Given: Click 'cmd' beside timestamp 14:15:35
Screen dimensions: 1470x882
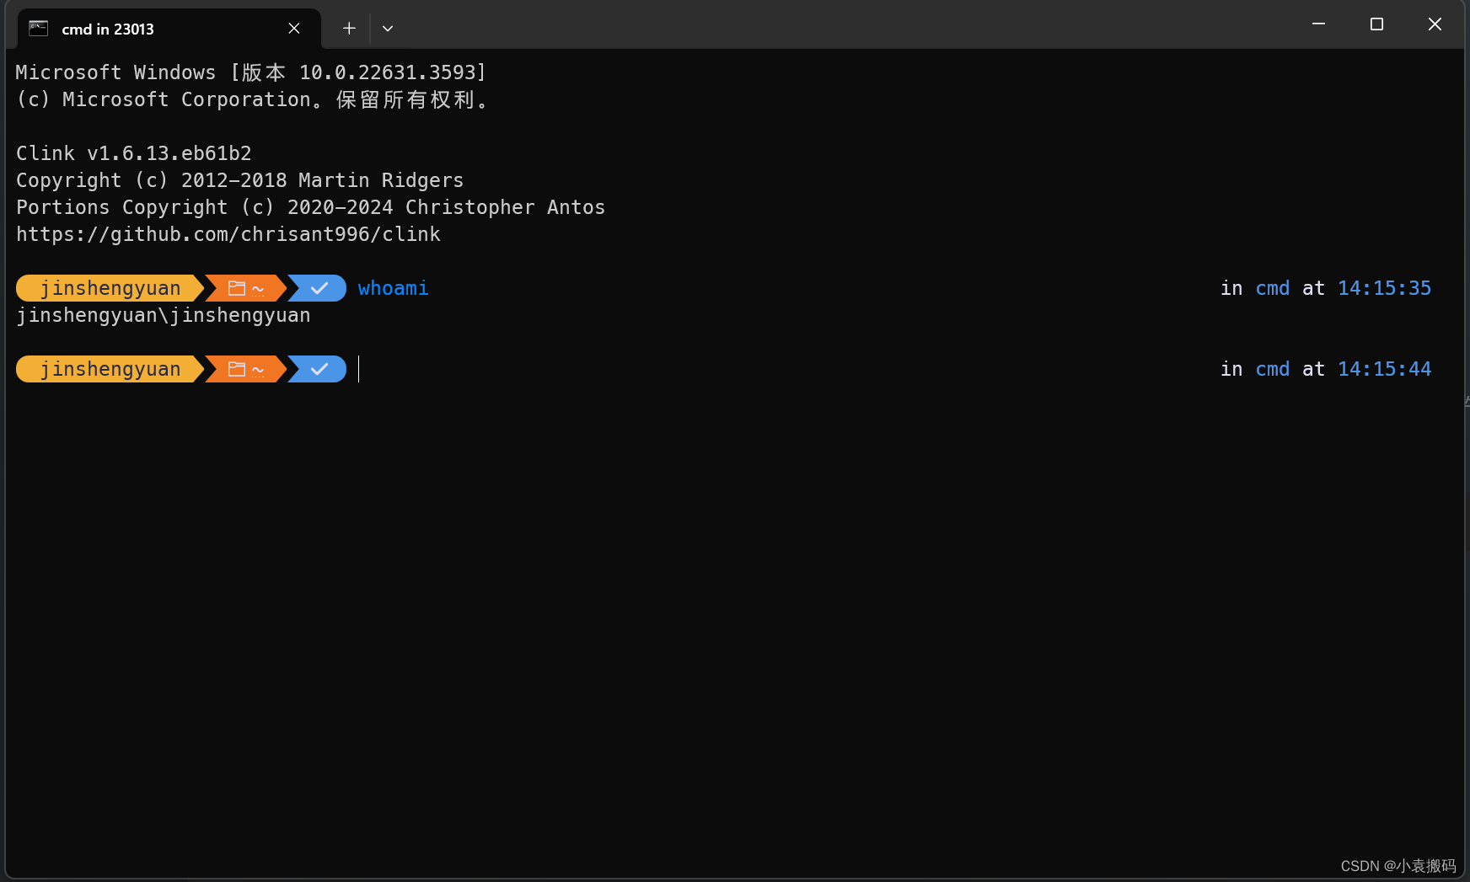Looking at the screenshot, I should pyautogui.click(x=1273, y=288).
